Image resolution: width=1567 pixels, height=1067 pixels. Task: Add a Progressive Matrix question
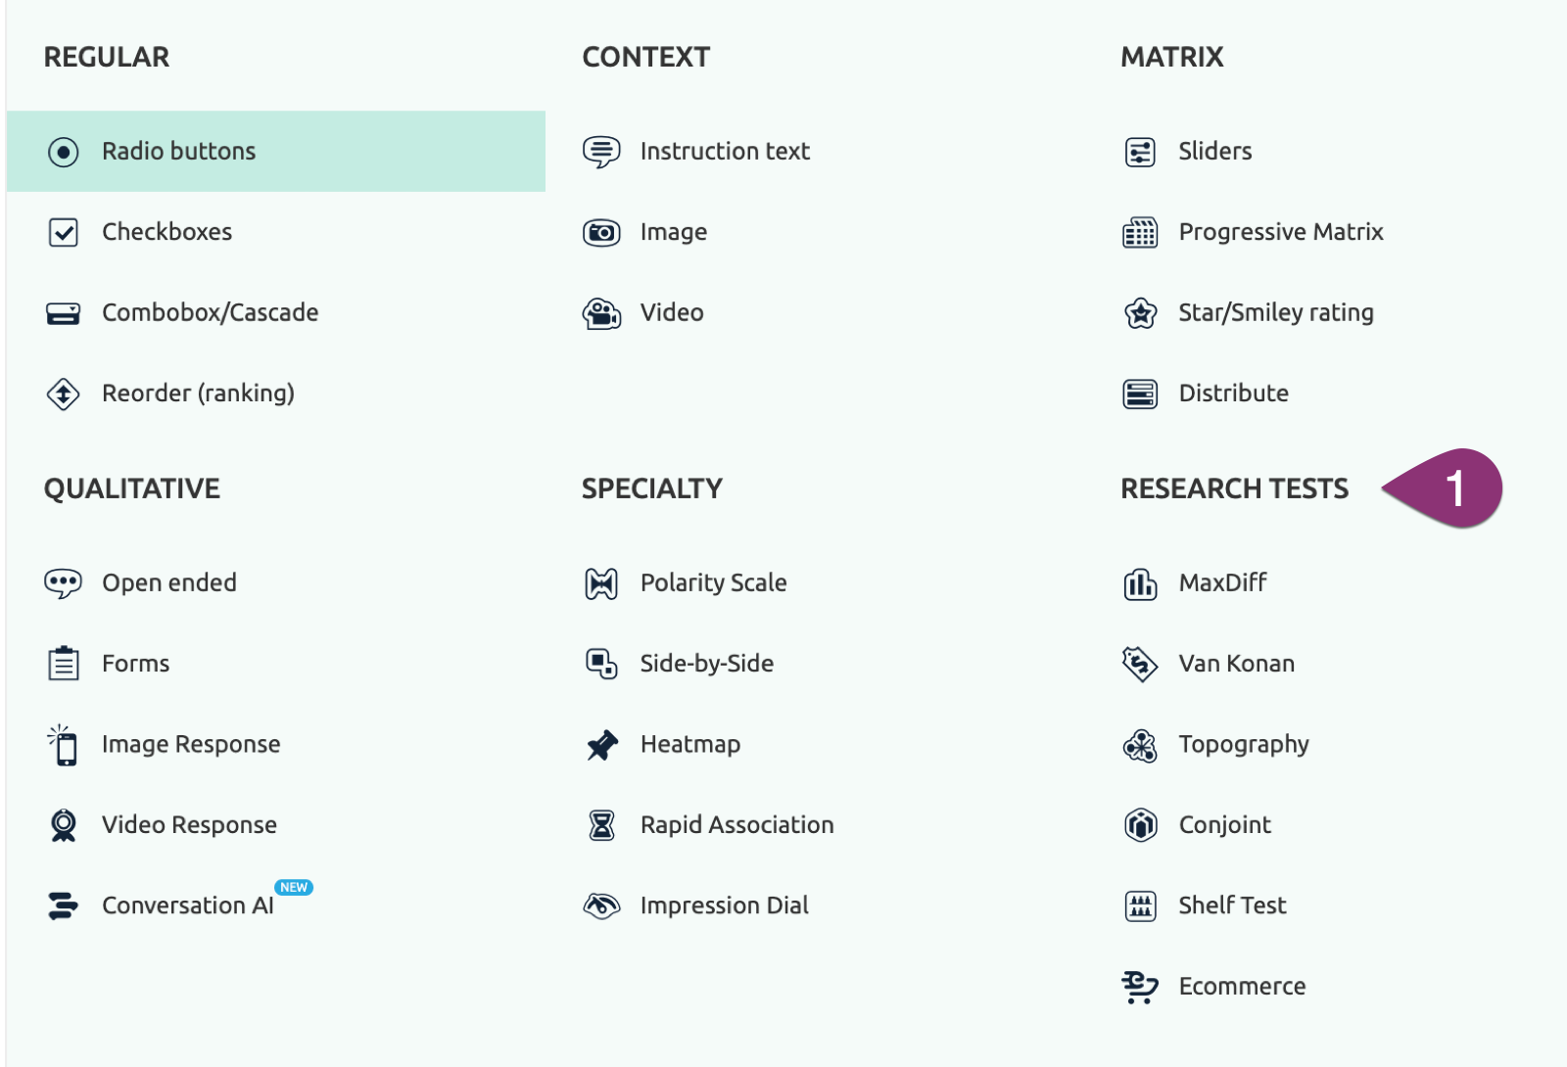tap(1280, 232)
